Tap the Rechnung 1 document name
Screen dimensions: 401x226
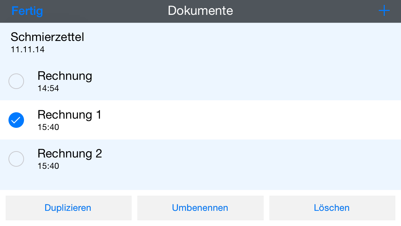tap(69, 115)
